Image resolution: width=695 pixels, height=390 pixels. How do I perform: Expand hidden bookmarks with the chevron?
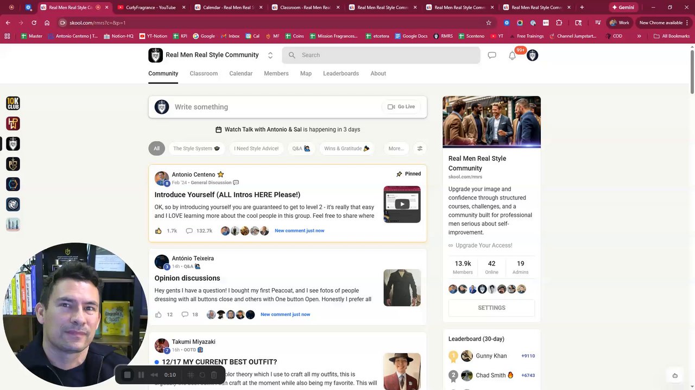coord(639,36)
